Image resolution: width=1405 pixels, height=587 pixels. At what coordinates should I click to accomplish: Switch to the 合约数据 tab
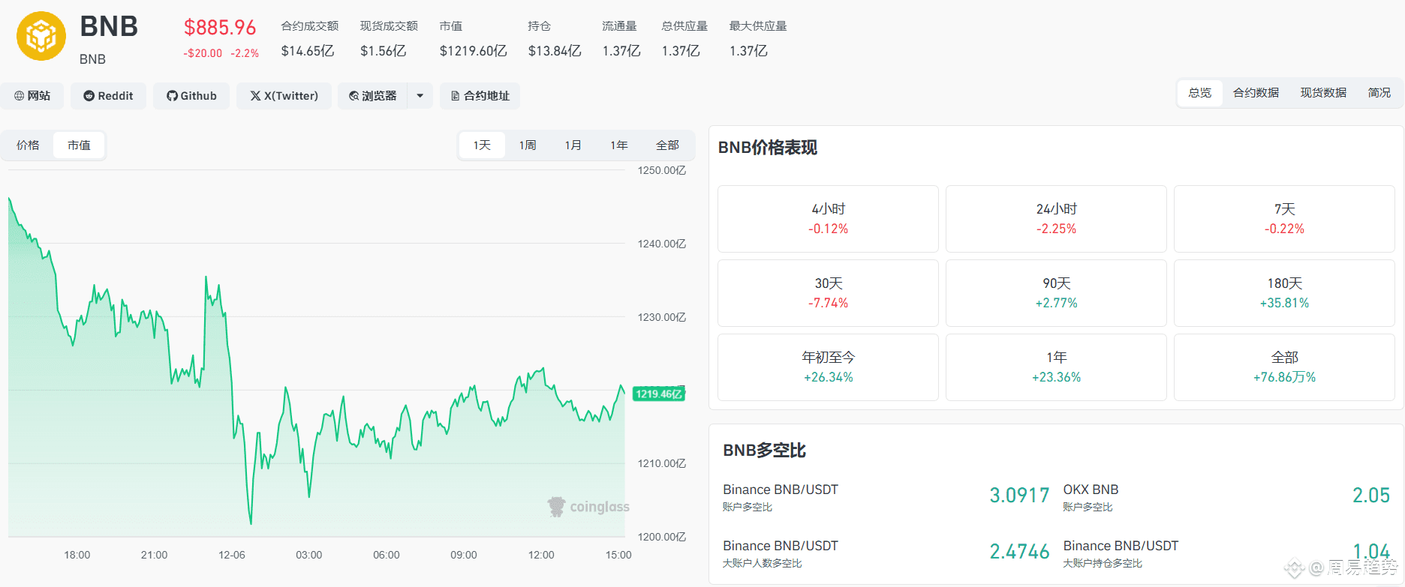pyautogui.click(x=1256, y=93)
